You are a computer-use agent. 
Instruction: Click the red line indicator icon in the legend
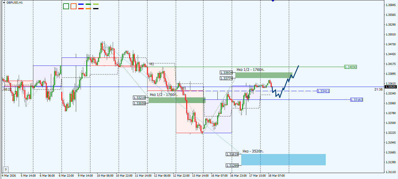[x=81, y=9]
